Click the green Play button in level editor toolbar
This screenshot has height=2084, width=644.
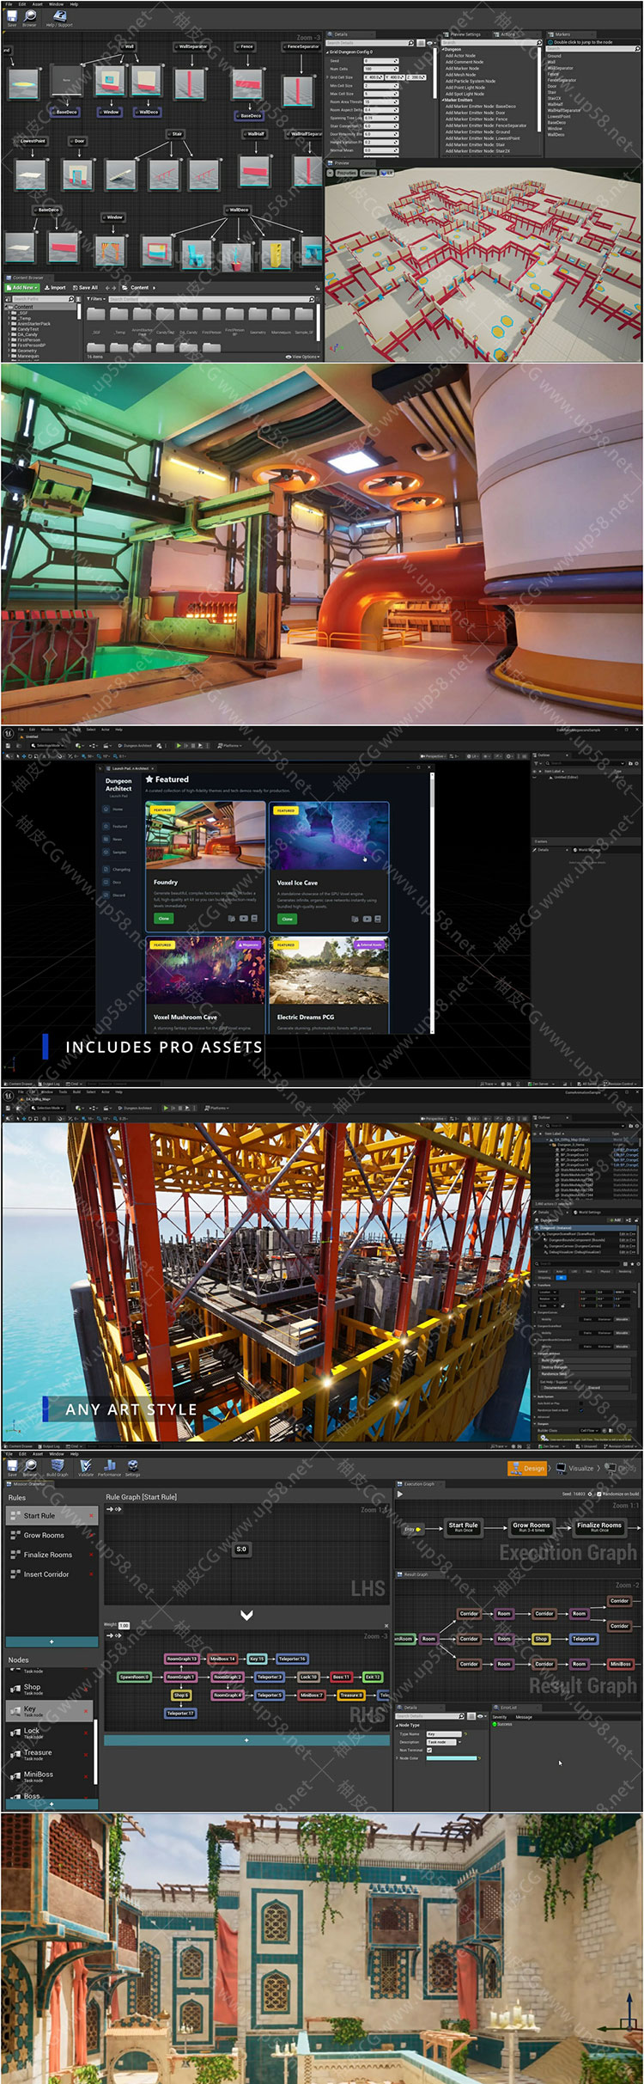point(178,746)
